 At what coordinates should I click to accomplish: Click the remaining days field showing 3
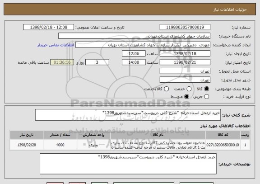pyautogui.click(x=97, y=62)
